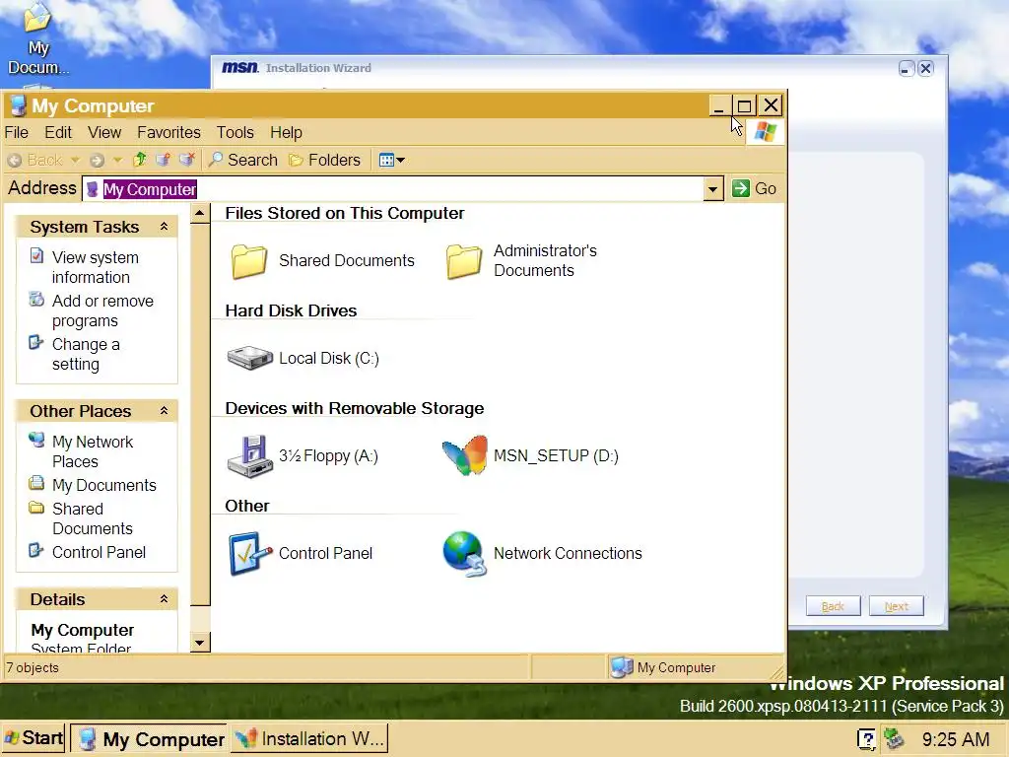Select the MSN_SETUP (D:) disc icon
Viewport: 1009px width, 757px height.
tap(465, 455)
